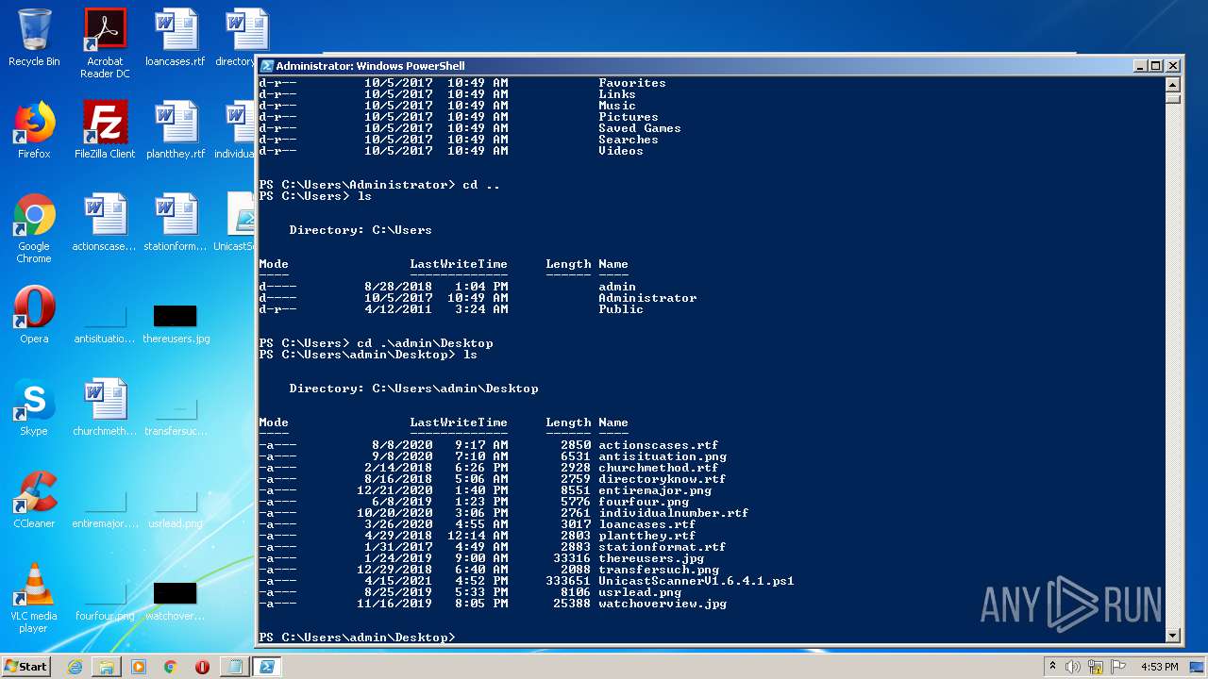Select stationformat document on desktop

tap(176, 223)
